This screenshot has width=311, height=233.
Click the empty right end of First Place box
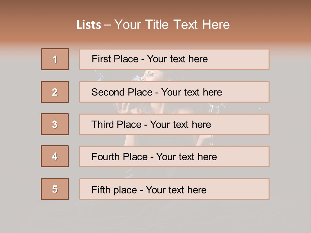pos(246,59)
